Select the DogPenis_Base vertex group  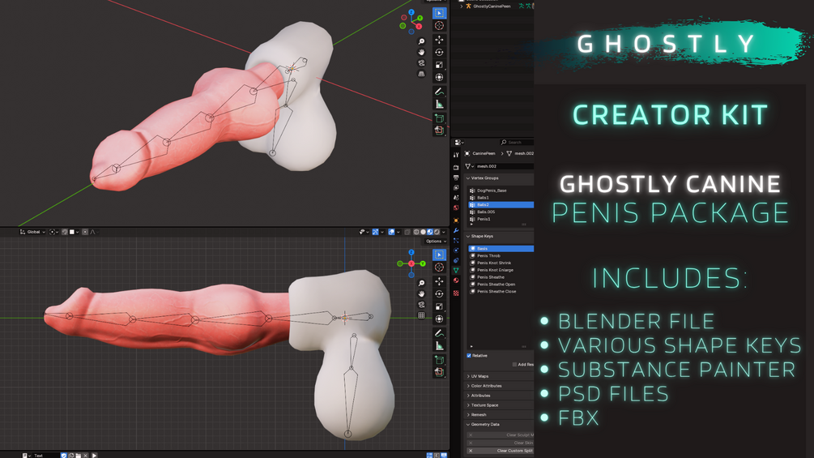501,190
